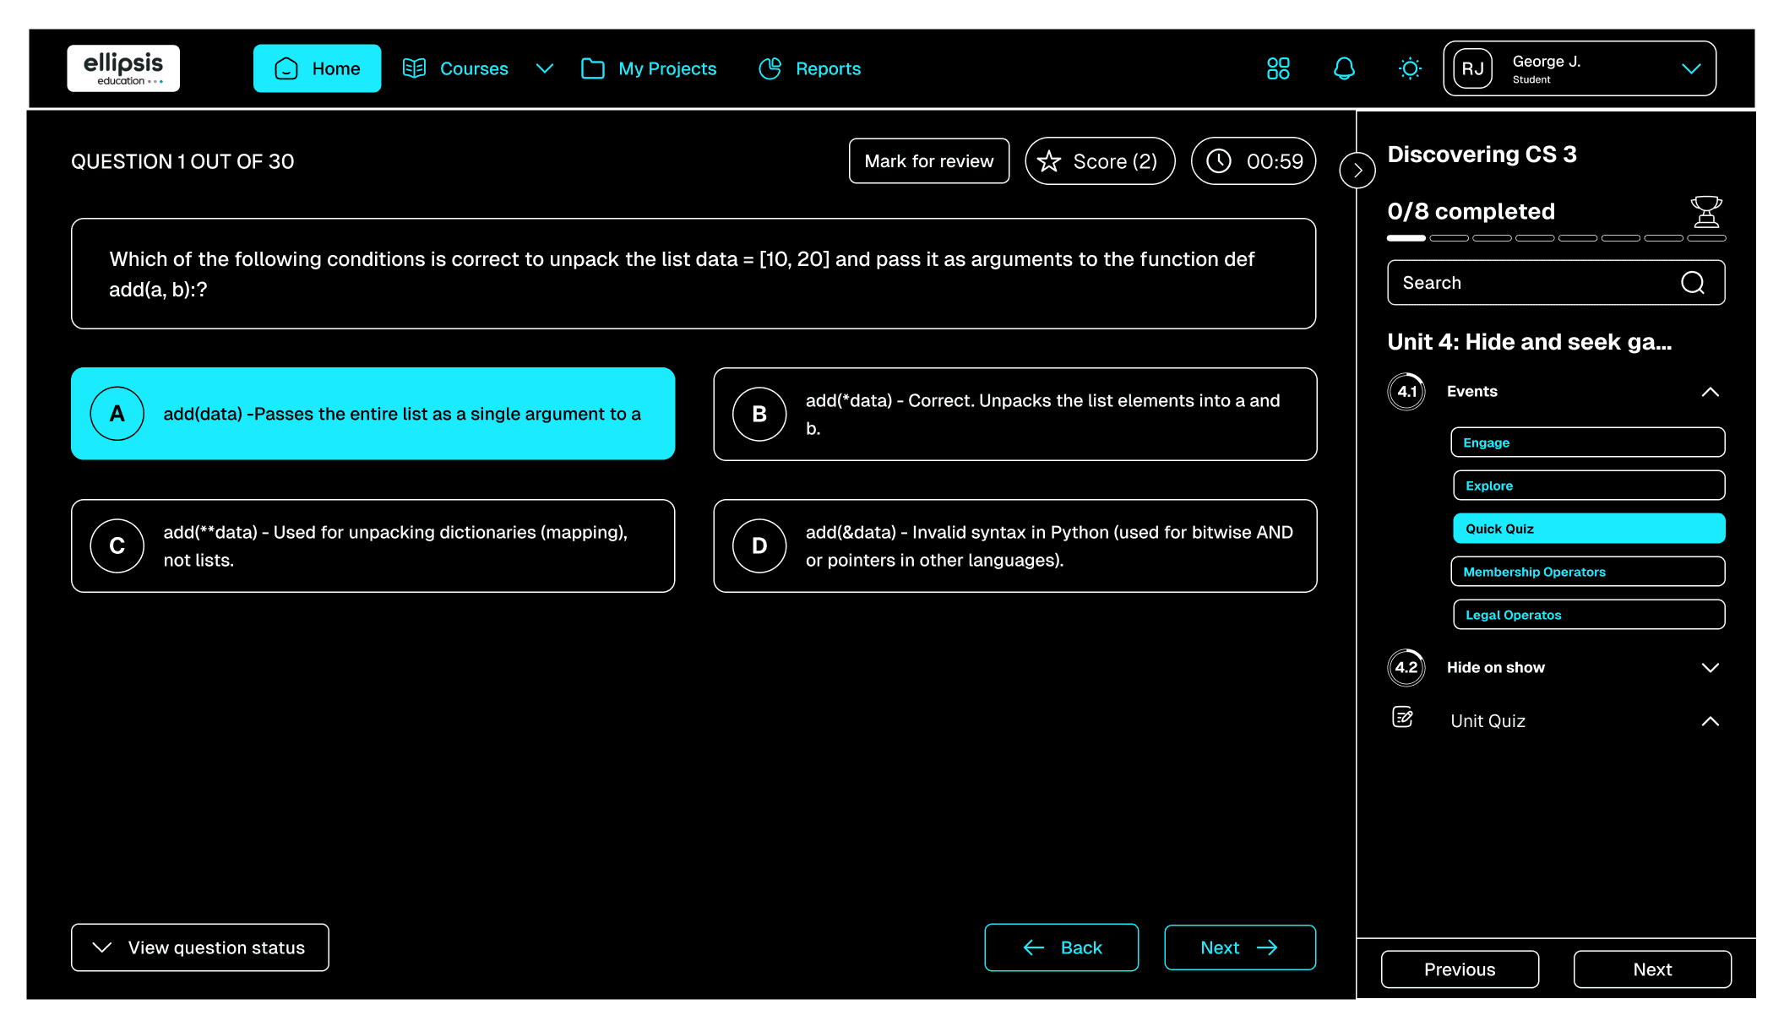Toggle light mode sun icon
Screen dimensions: 1784x1026
pos(1410,68)
